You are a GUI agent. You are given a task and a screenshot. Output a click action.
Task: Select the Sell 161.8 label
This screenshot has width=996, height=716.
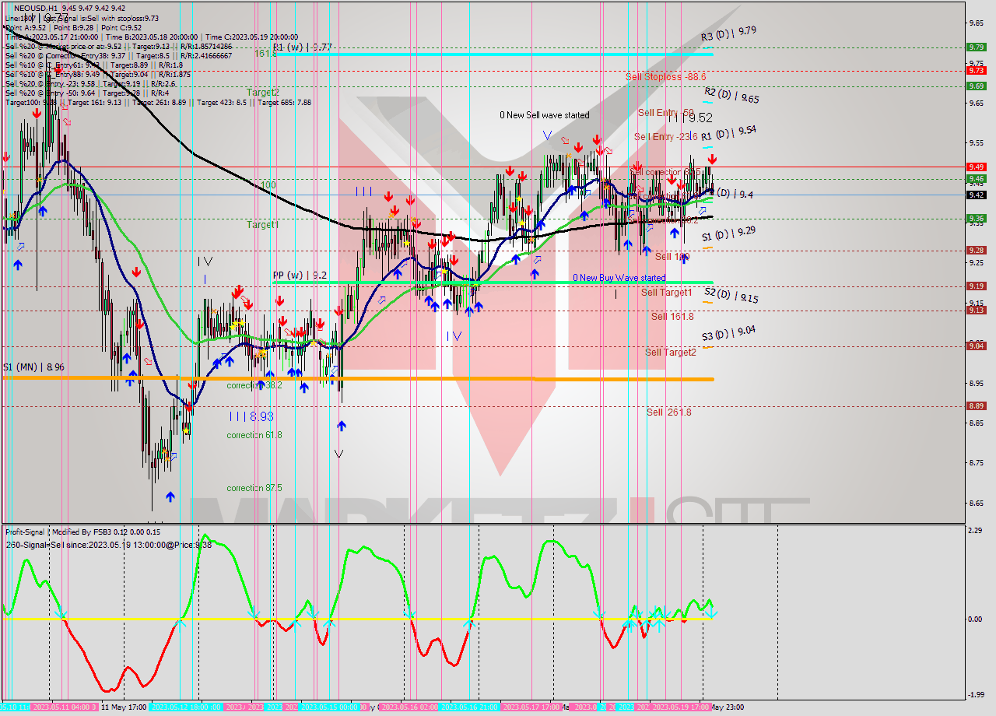click(x=672, y=317)
